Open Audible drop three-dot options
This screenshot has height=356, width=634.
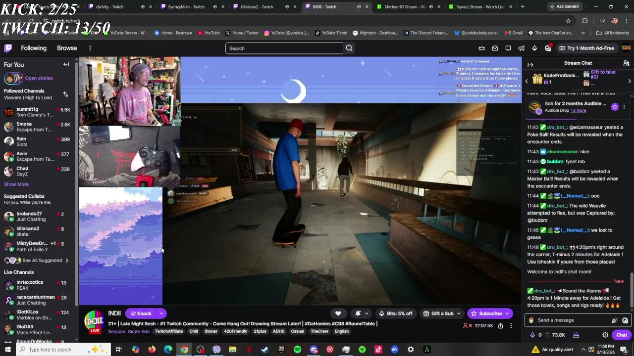coord(624,107)
